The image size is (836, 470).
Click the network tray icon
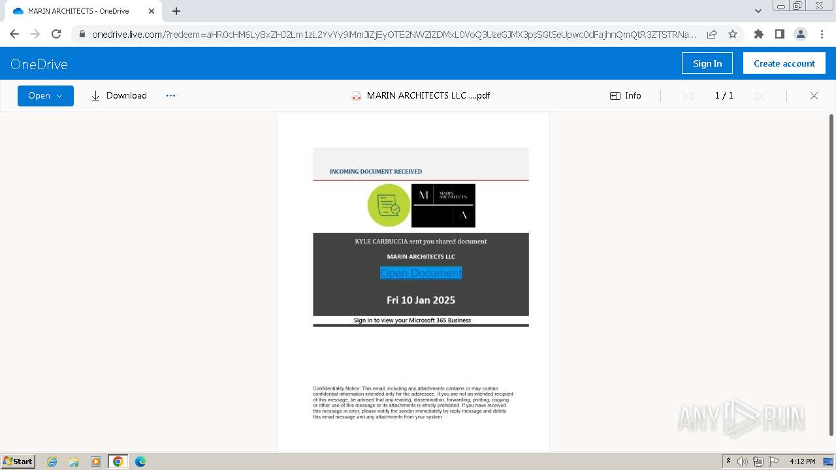coord(758,462)
